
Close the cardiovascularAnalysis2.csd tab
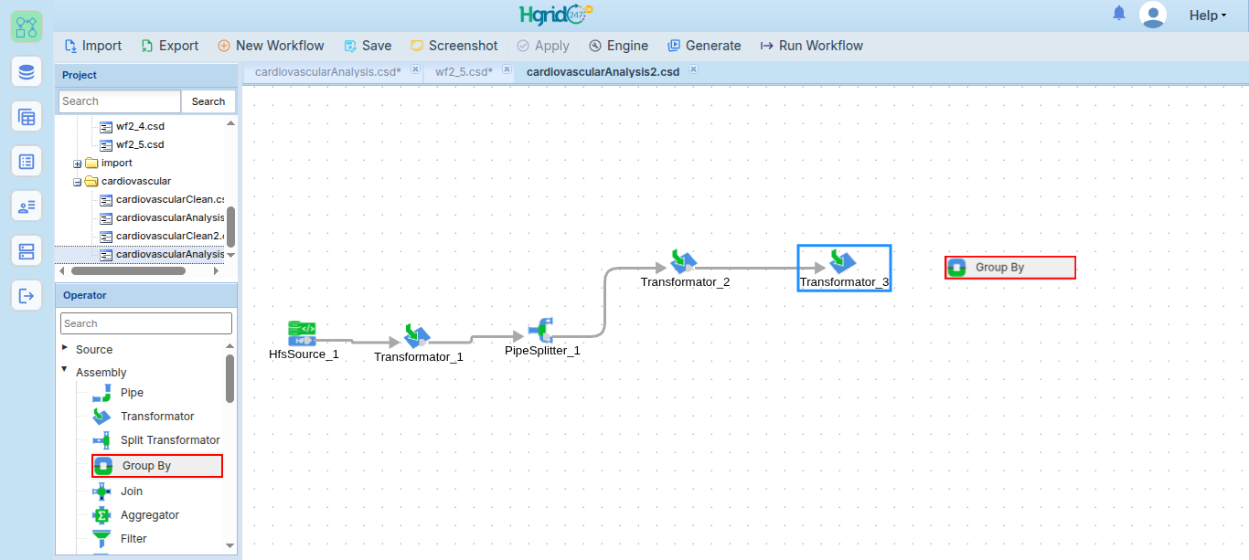pyautogui.click(x=693, y=69)
